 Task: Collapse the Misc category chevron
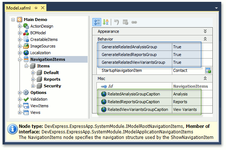pyautogui.click(x=205, y=78)
